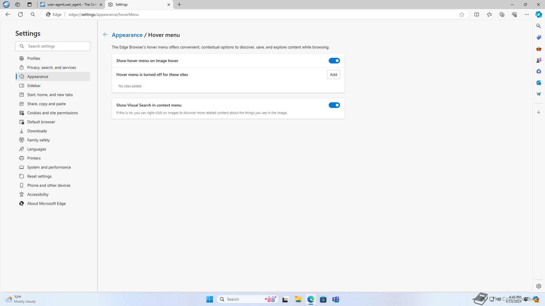Open a new tab with plus button

point(179,5)
